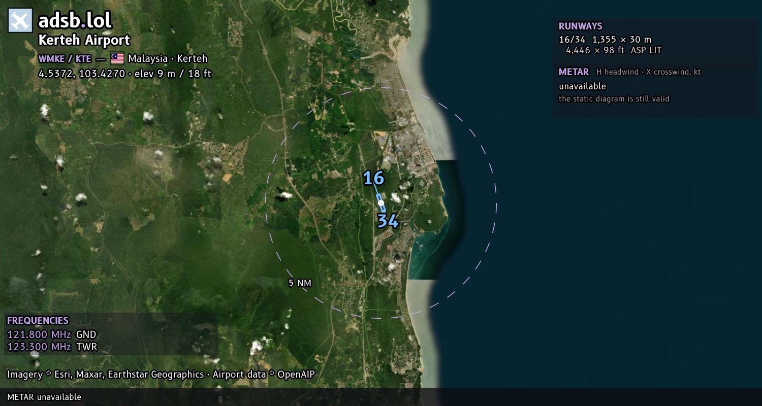Viewport: 762px width, 406px height.
Task: Click 'the static diagram is still valid' note
Action: click(614, 99)
